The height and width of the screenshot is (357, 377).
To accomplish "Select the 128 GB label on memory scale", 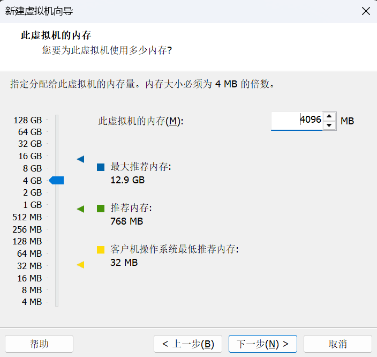I will (x=28, y=120).
